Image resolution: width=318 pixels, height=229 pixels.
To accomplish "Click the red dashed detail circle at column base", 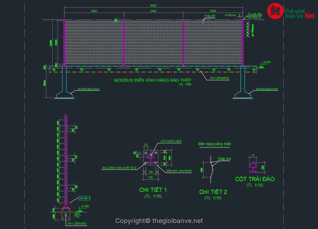I will [66, 207].
